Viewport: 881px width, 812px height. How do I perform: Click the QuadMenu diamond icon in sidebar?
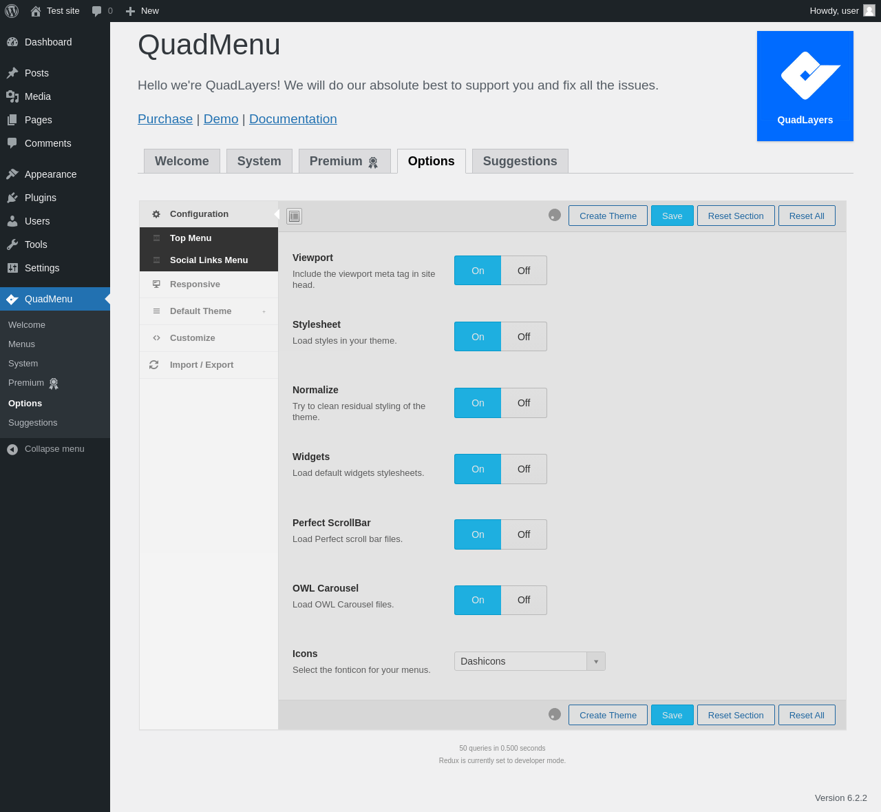tap(12, 299)
